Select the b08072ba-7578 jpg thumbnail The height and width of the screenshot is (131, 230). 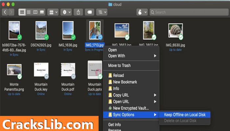[14, 30]
